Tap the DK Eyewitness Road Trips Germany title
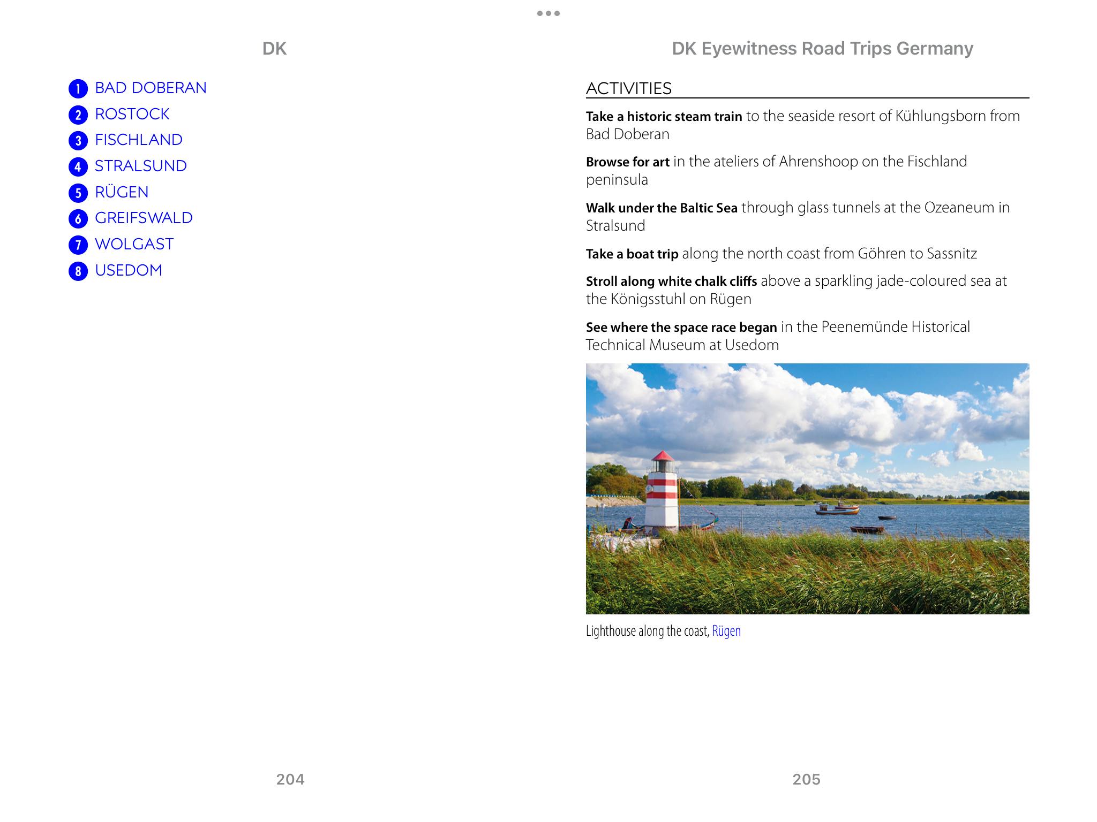The height and width of the screenshot is (822, 1097). [x=822, y=49]
